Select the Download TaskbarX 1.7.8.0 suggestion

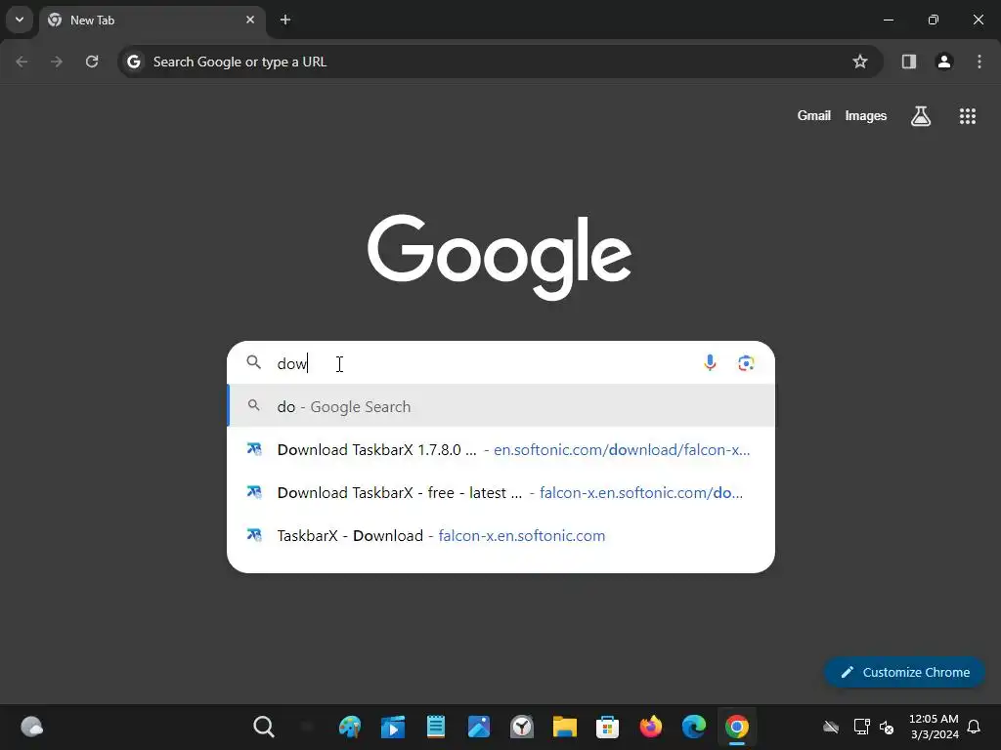pos(500,449)
